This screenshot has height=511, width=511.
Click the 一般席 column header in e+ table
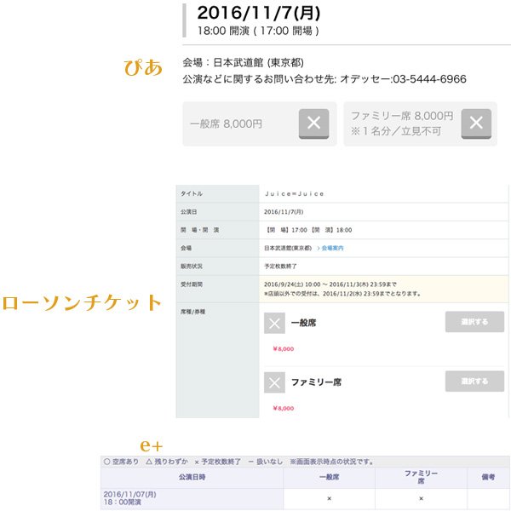(x=329, y=477)
